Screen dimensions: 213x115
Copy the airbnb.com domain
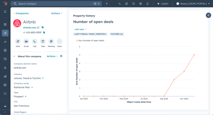(x=42, y=28)
